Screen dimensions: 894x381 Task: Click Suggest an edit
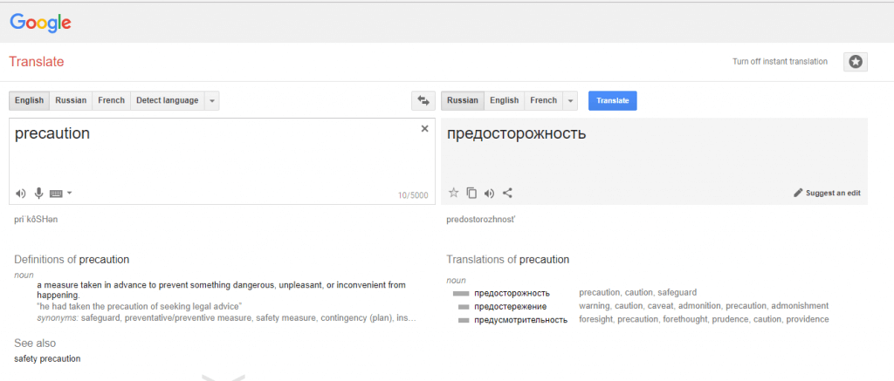[829, 193]
